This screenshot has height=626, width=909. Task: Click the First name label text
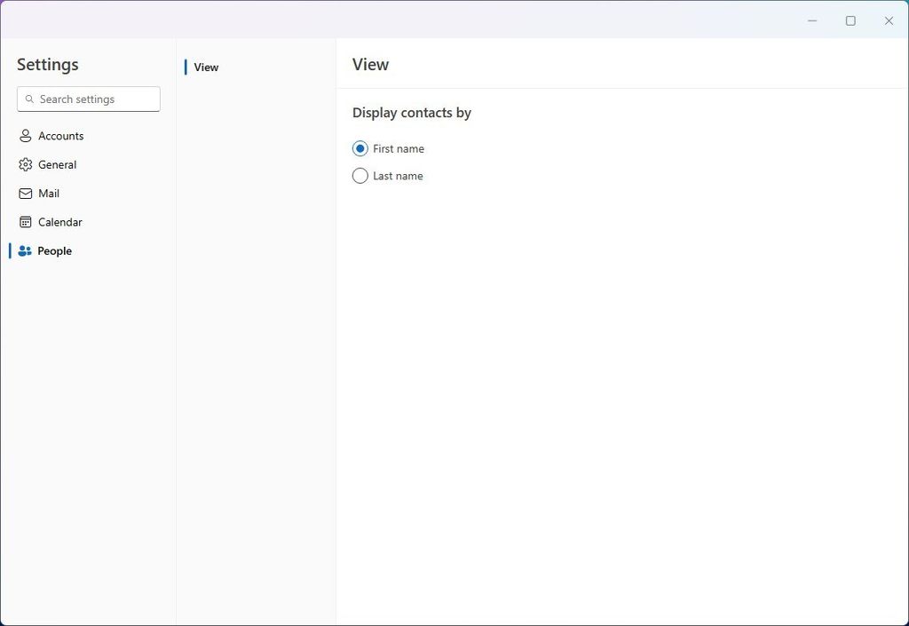pos(399,149)
